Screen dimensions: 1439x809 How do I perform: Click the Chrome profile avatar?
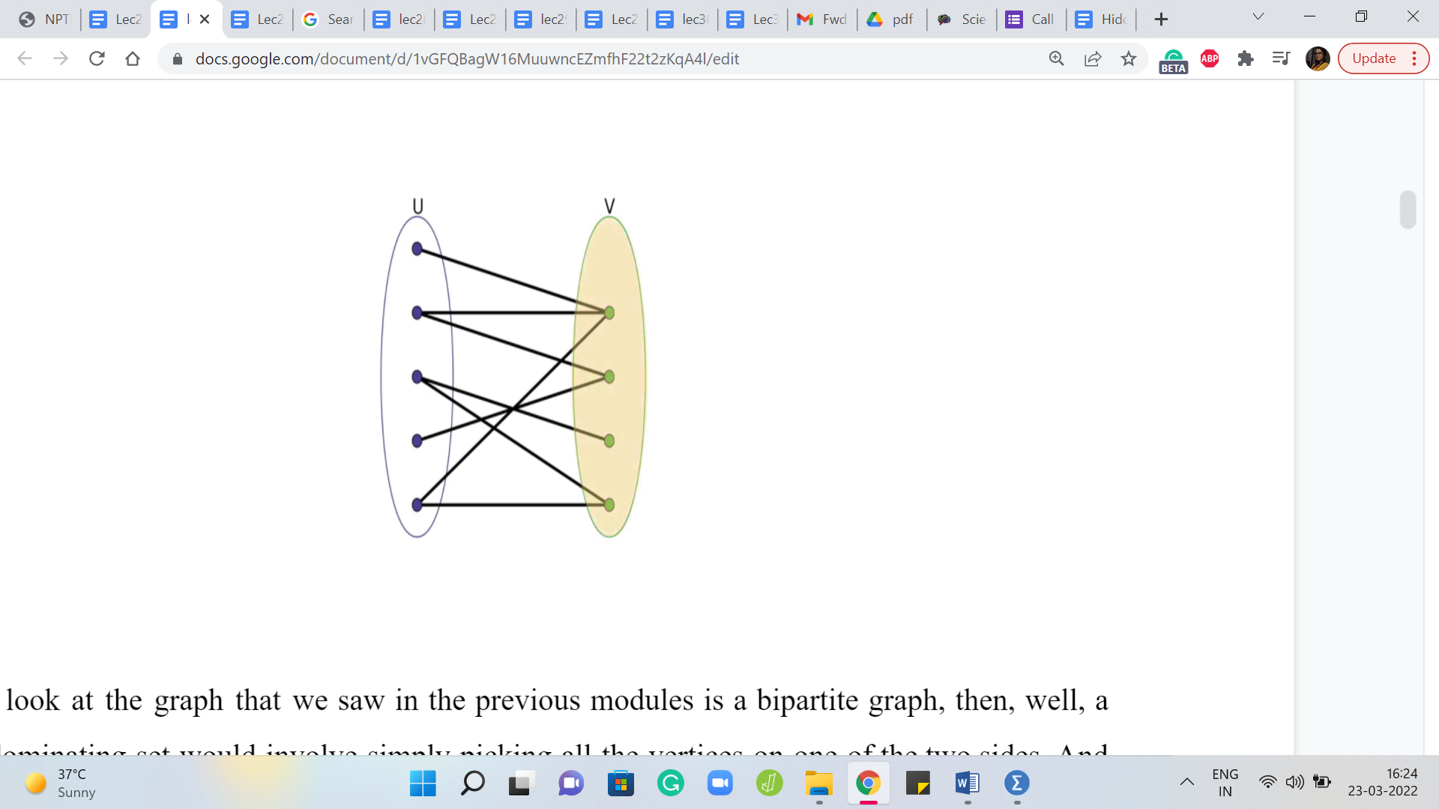coord(1317,58)
